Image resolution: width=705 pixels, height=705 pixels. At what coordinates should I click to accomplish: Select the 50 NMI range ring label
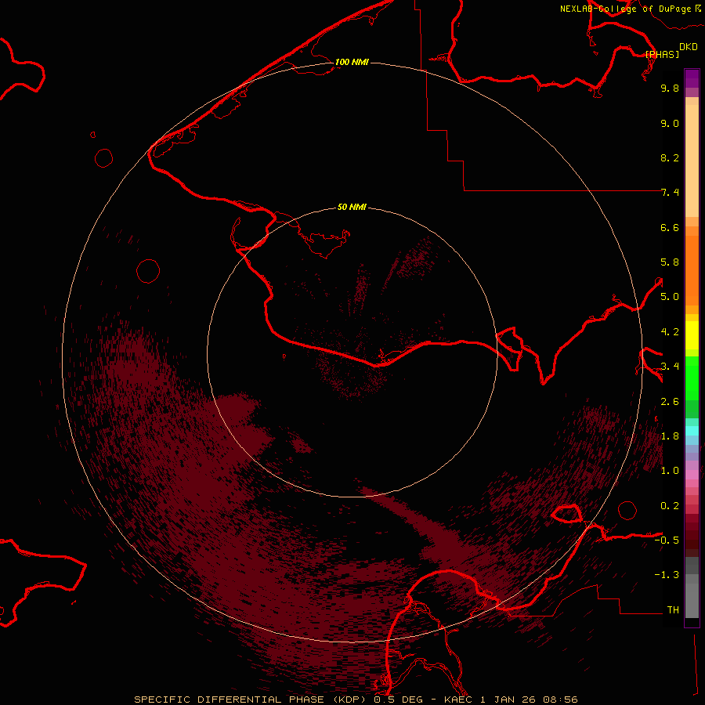tap(352, 207)
